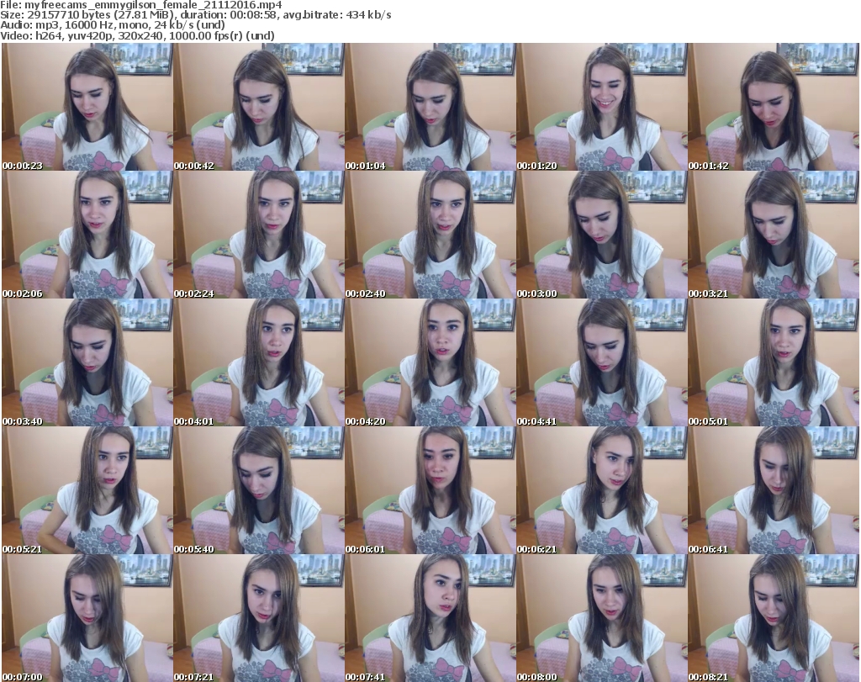Click the thumbnail timestamped 00:00:23

pos(87,107)
